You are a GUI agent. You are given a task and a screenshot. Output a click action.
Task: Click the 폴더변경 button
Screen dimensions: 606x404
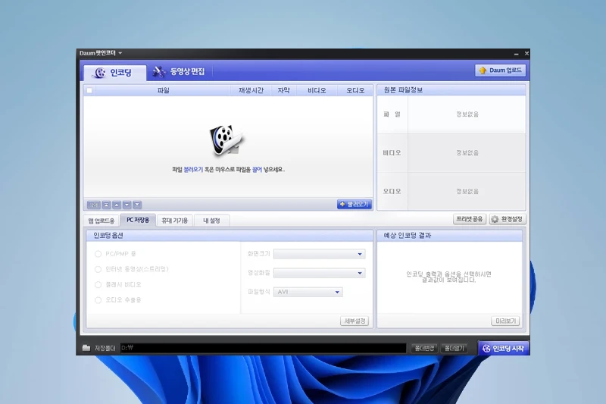424,349
